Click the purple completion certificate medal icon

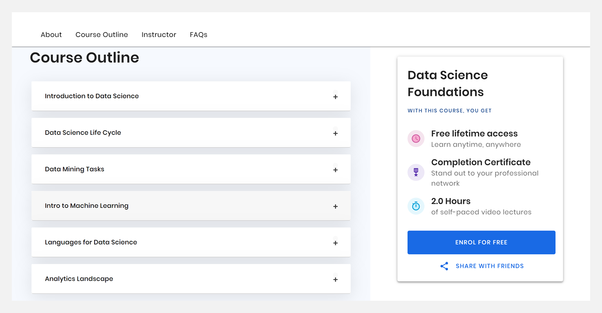click(x=416, y=172)
